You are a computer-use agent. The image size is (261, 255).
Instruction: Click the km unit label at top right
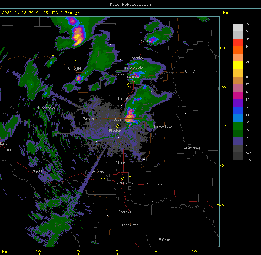pos(226,13)
